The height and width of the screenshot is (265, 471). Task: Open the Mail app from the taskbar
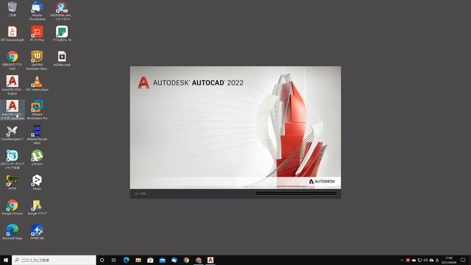162,260
